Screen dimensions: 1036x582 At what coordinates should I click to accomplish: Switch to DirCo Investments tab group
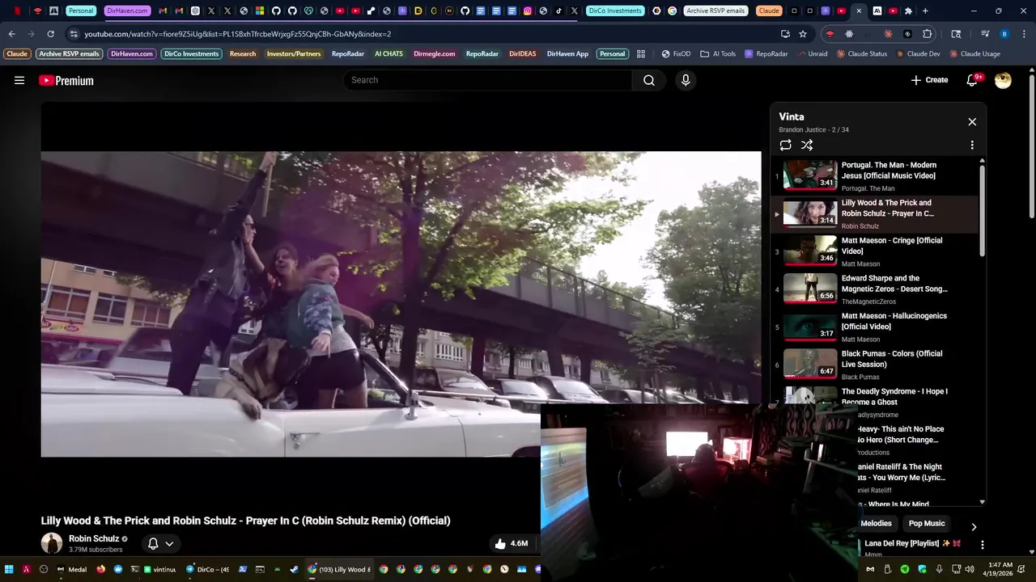615,11
